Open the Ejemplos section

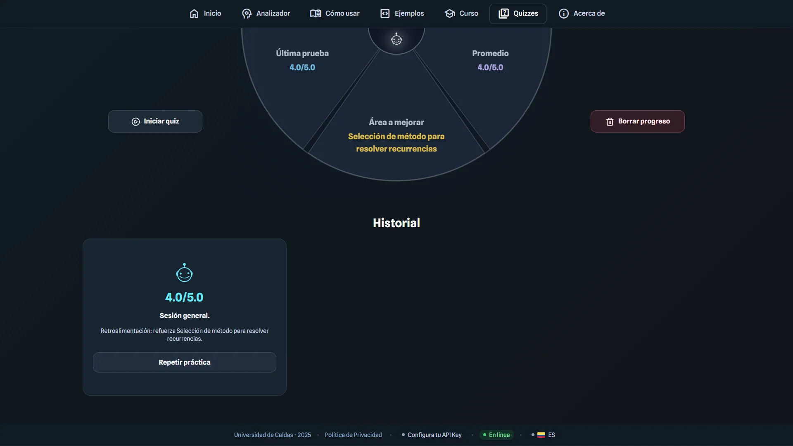402,14
